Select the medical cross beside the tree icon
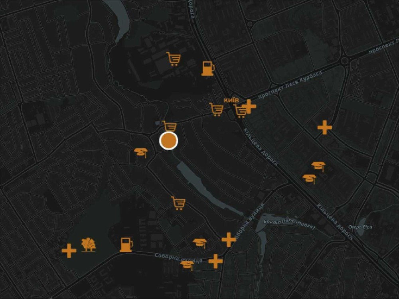The image size is (399, 299). [x=69, y=251]
